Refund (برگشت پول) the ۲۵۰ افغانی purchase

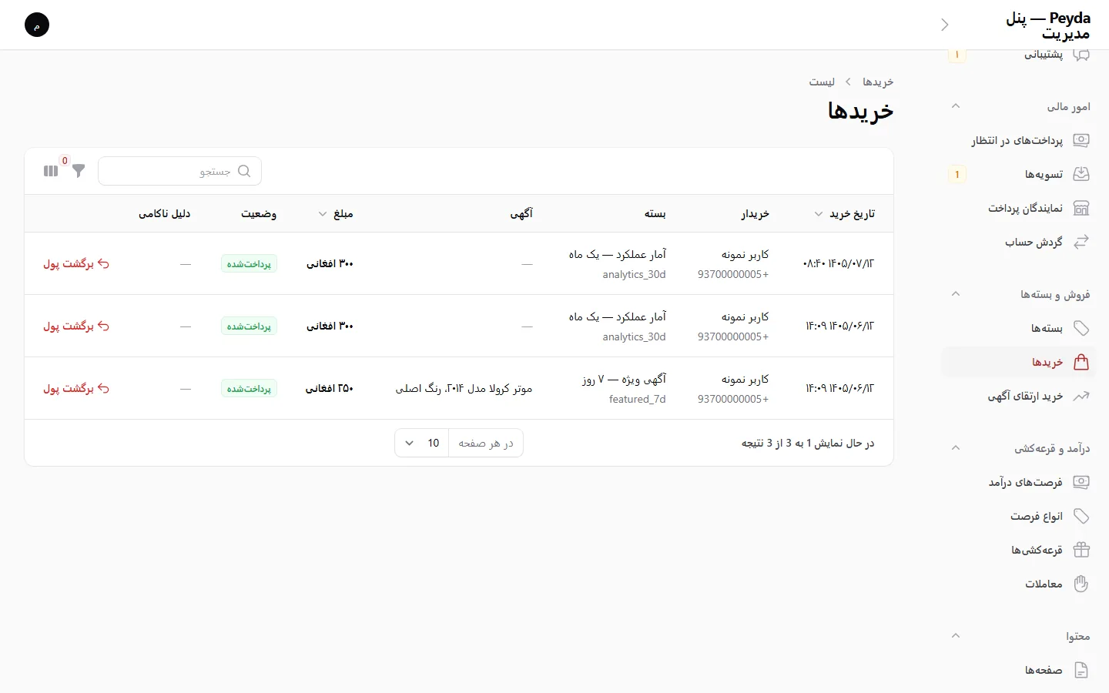click(x=76, y=388)
